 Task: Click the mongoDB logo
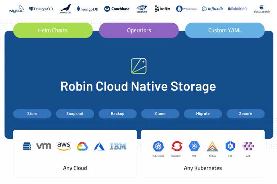(88, 9)
